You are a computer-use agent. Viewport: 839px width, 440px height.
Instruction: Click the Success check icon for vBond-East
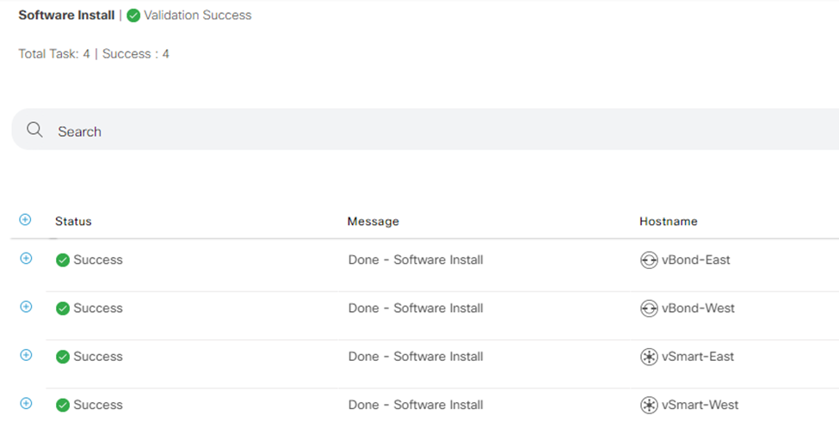point(63,260)
